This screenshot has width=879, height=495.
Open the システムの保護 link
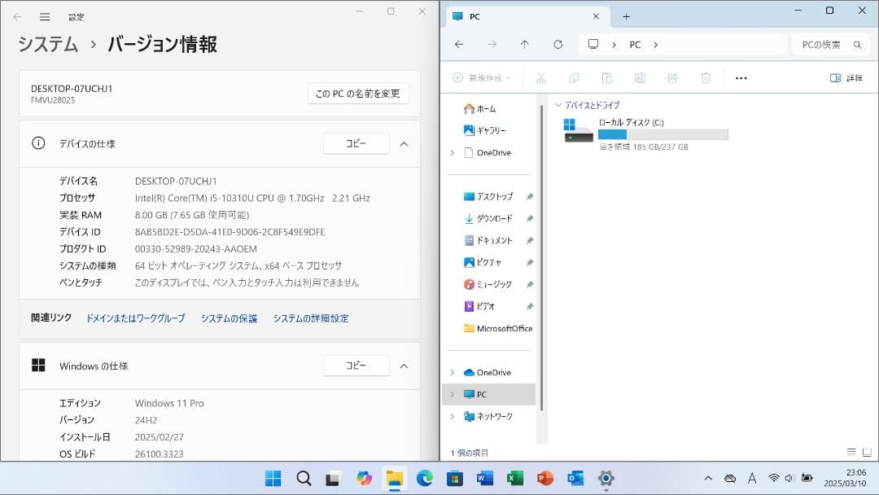click(x=229, y=318)
